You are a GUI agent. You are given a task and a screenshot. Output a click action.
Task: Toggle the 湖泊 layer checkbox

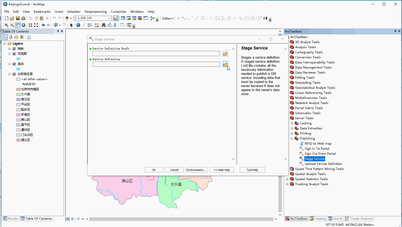tap(14, 64)
